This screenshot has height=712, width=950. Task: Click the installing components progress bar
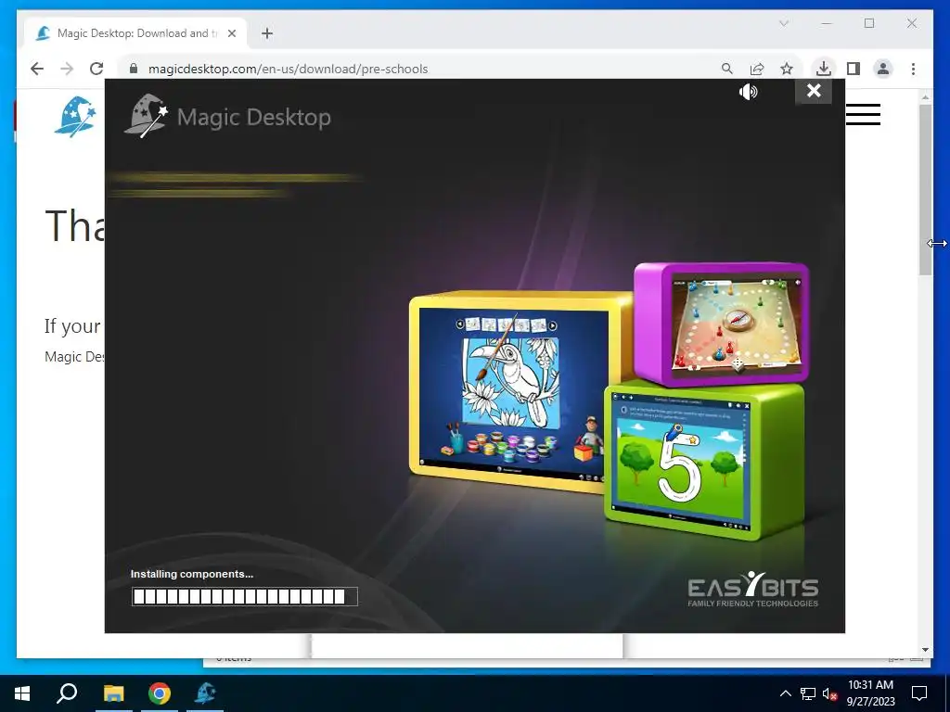tap(245, 596)
